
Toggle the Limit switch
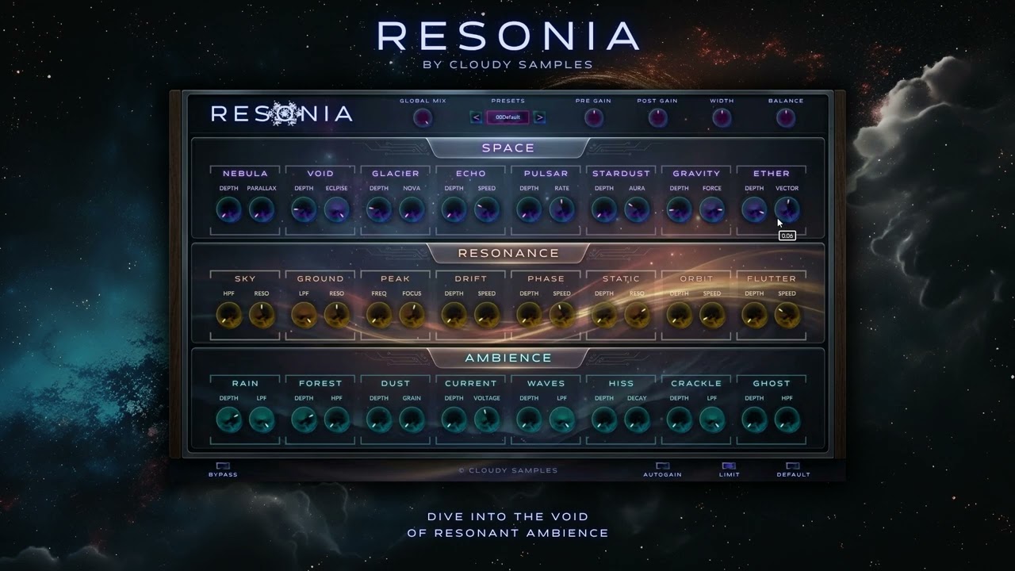(x=729, y=466)
